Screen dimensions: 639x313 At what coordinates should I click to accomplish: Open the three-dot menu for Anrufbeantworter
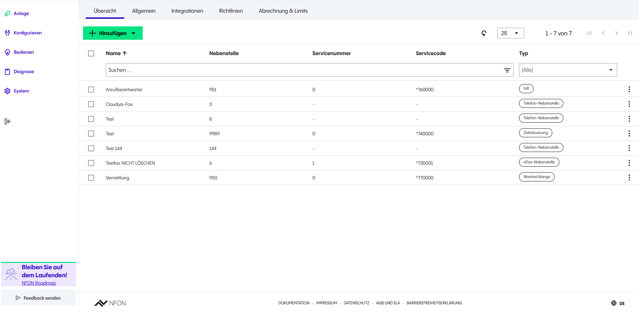pos(629,89)
